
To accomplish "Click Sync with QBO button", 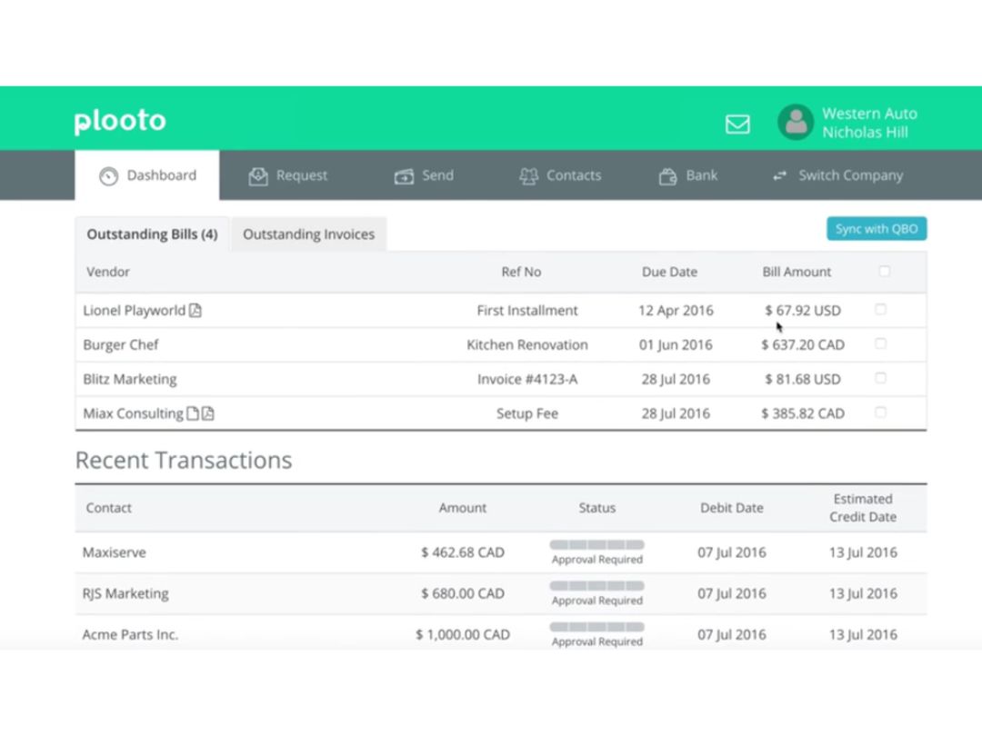I will click(x=877, y=228).
